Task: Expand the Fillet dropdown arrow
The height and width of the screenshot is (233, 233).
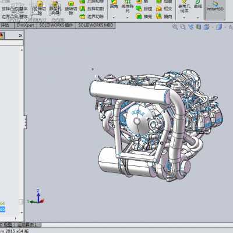Action: (x=114, y=17)
